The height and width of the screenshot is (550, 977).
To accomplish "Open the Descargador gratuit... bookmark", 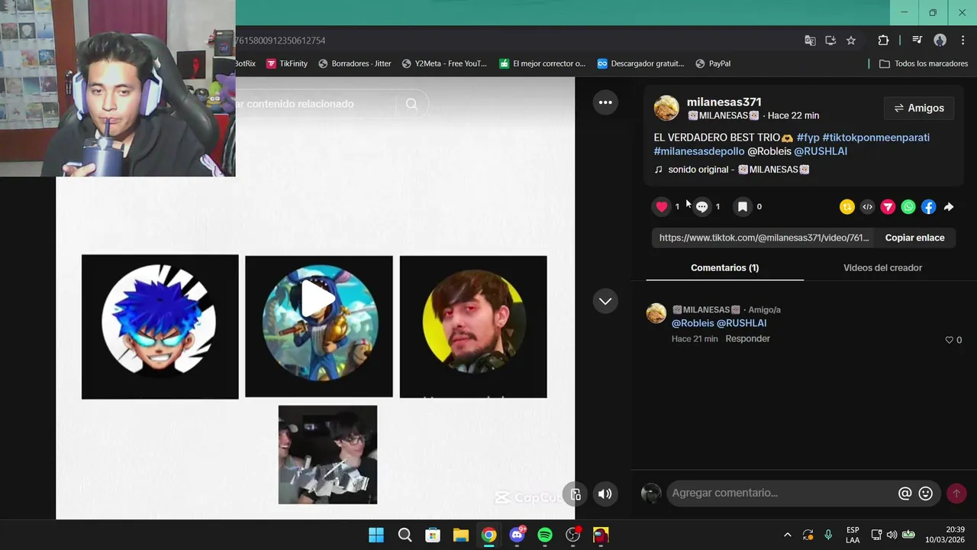I will [640, 63].
